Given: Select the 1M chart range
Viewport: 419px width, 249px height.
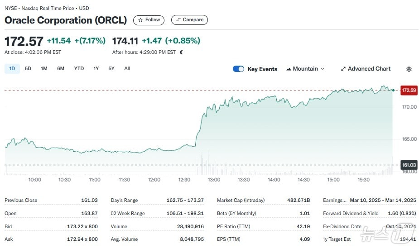Looking at the screenshot, I should point(44,69).
